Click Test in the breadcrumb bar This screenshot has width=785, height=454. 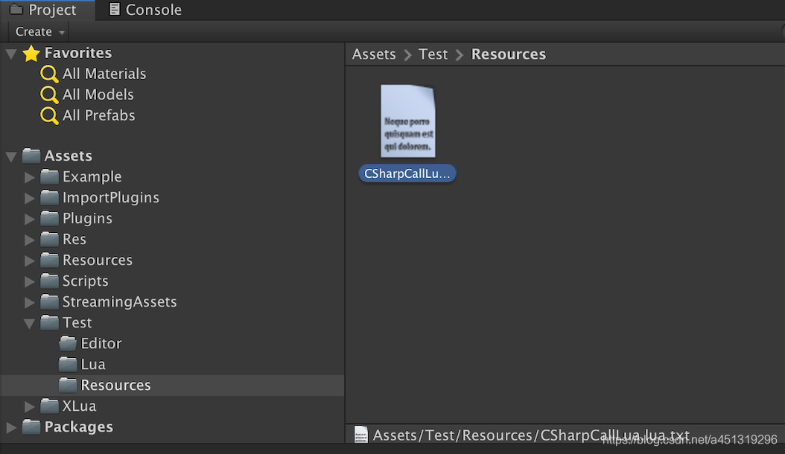433,54
